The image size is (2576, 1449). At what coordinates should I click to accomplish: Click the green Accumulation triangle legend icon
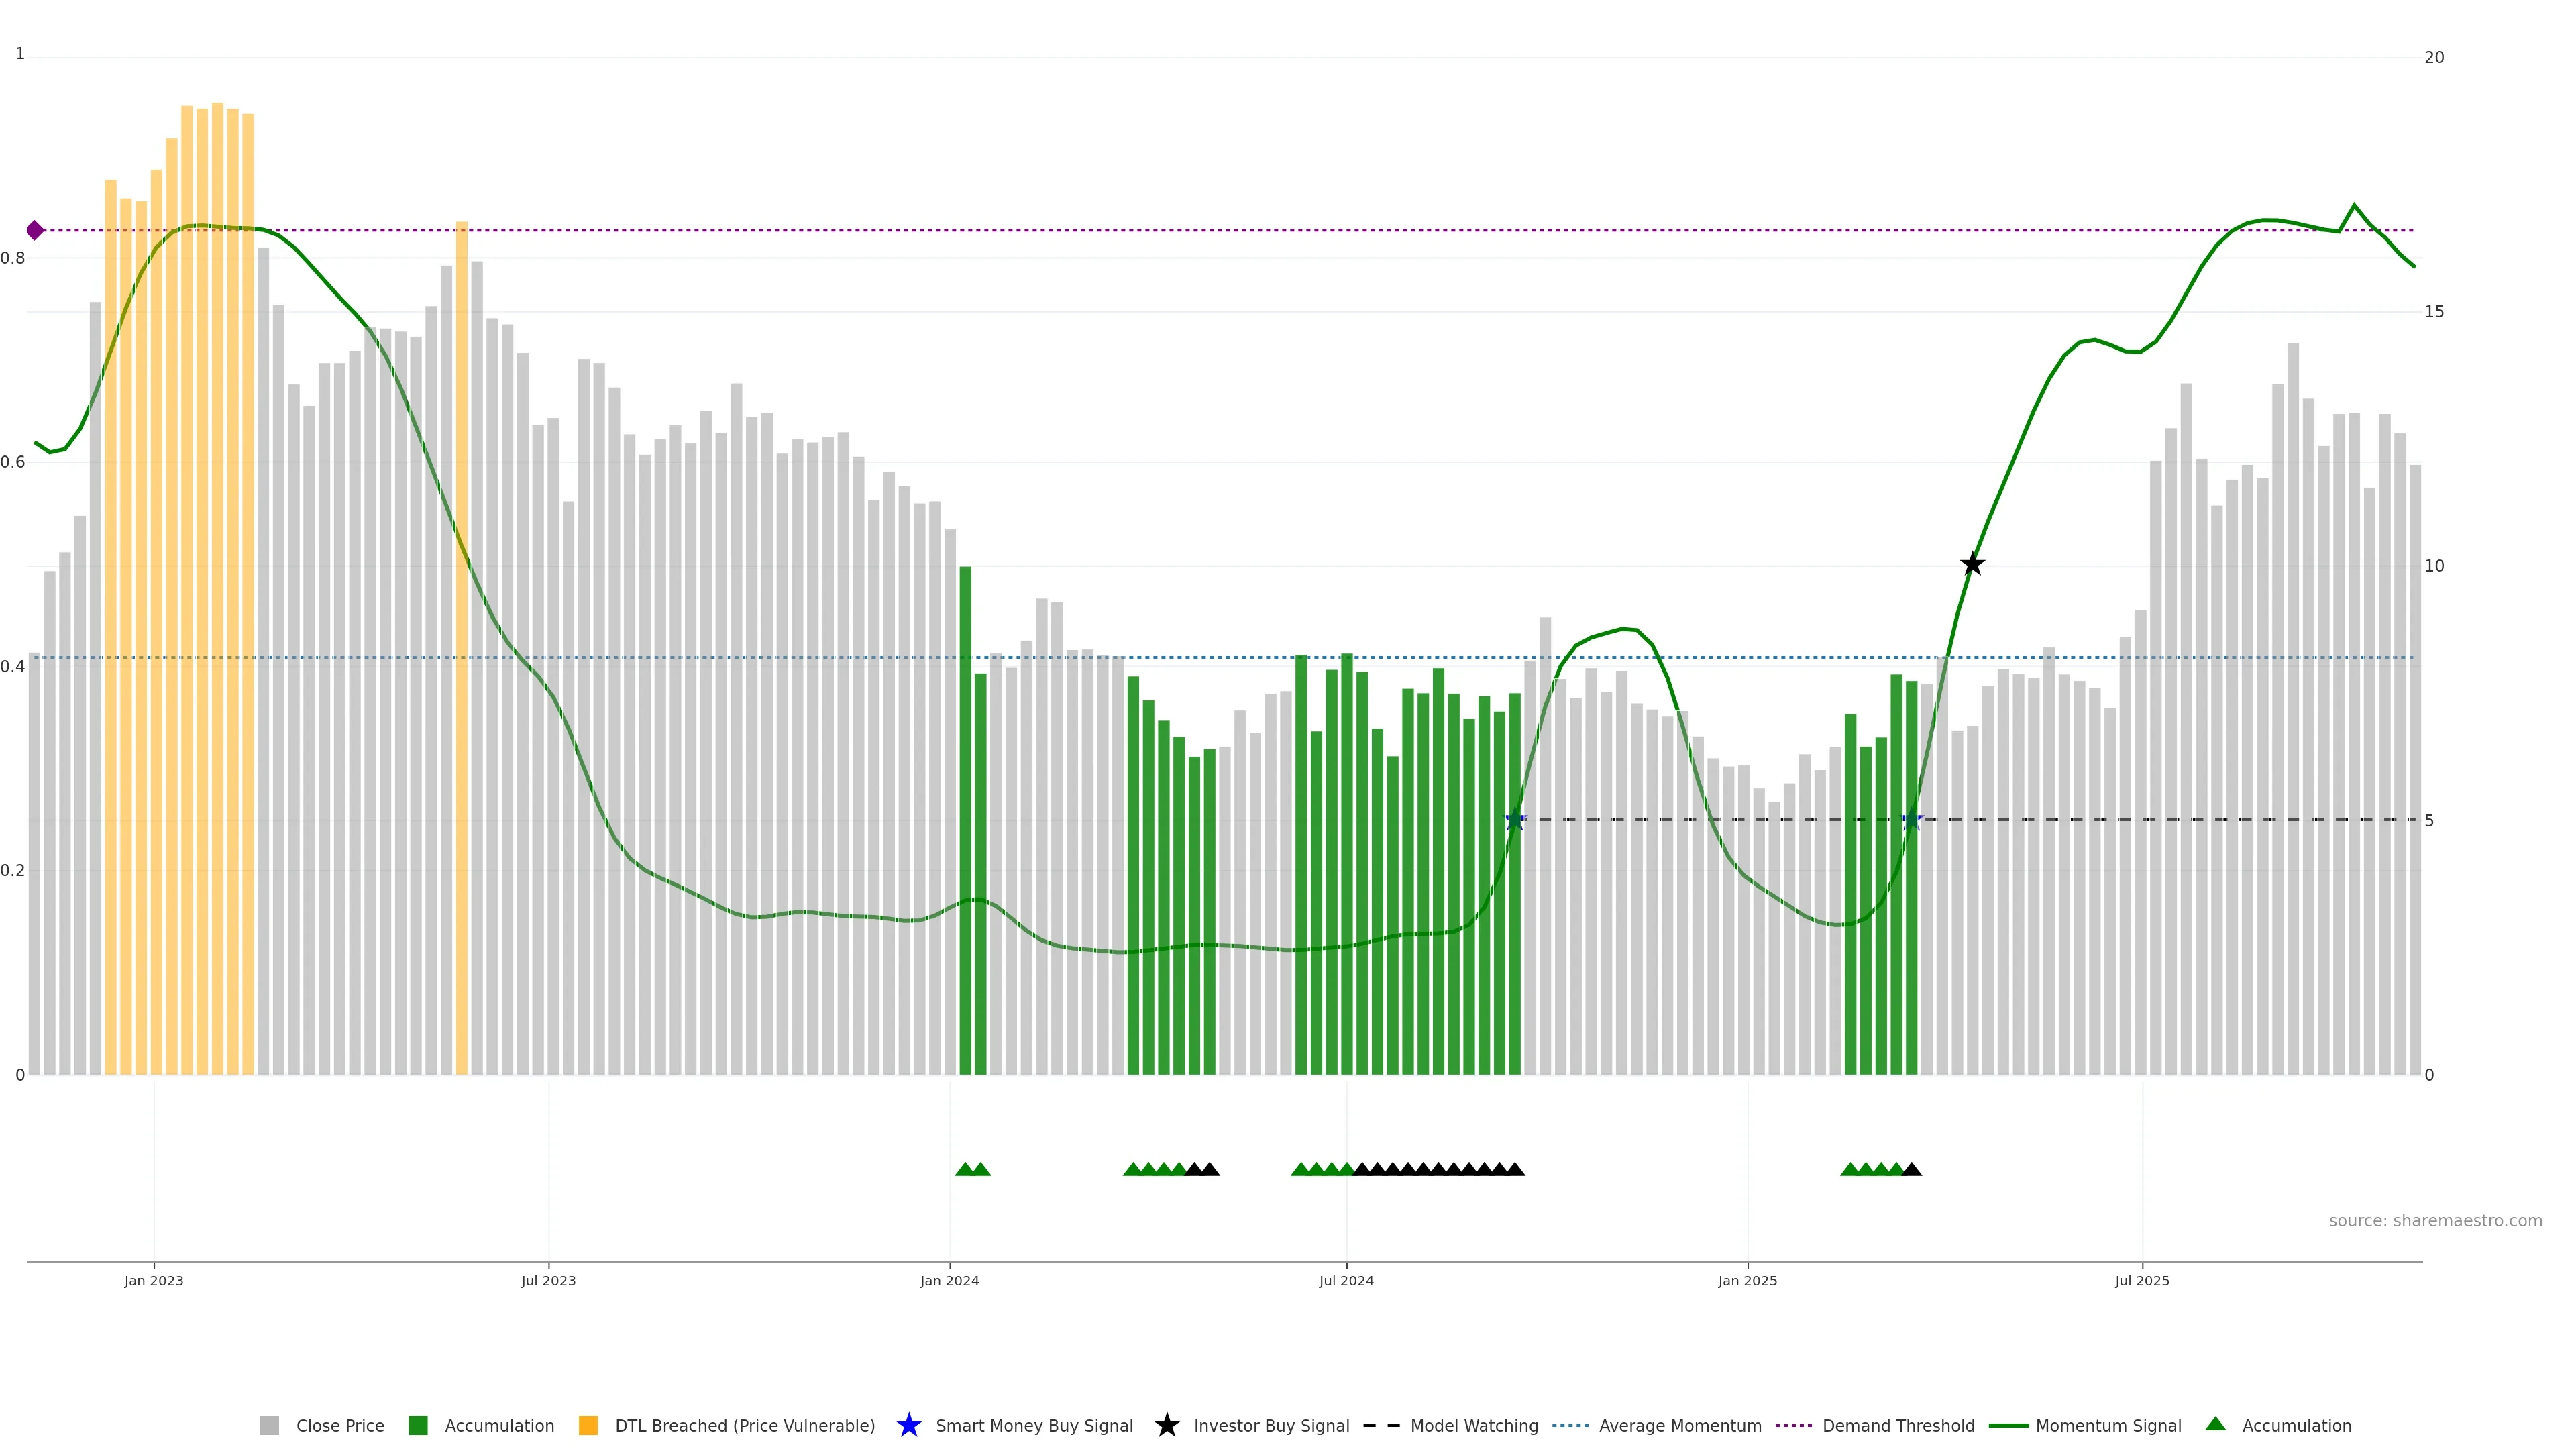point(2215,1424)
